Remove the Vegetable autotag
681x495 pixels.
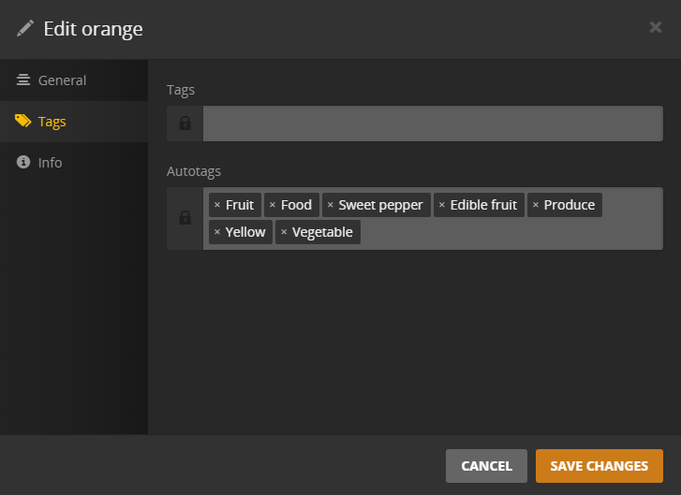pyautogui.click(x=284, y=232)
